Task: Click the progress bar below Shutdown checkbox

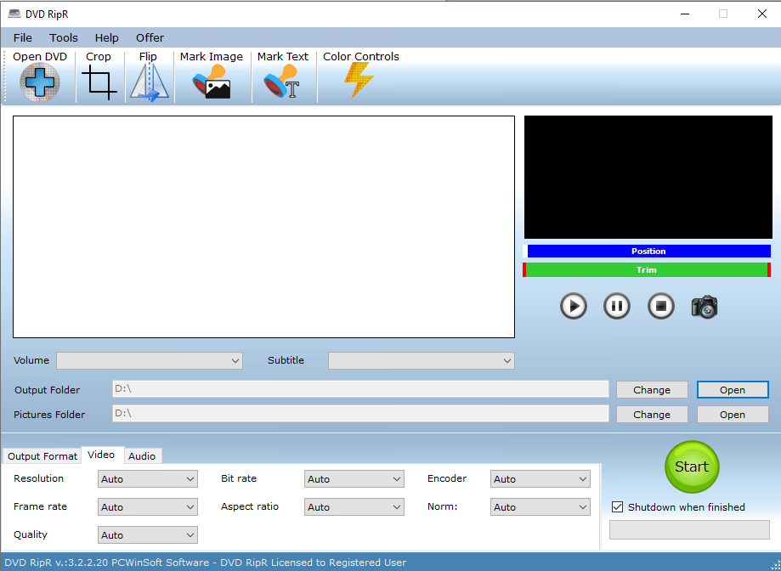Action: pos(689,529)
